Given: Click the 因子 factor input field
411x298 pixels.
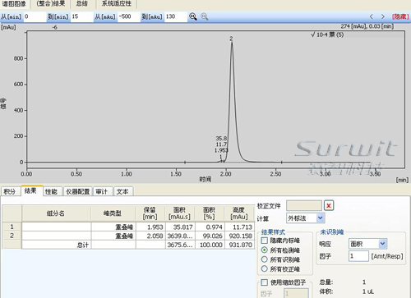Looking at the screenshot, I should (358, 256).
